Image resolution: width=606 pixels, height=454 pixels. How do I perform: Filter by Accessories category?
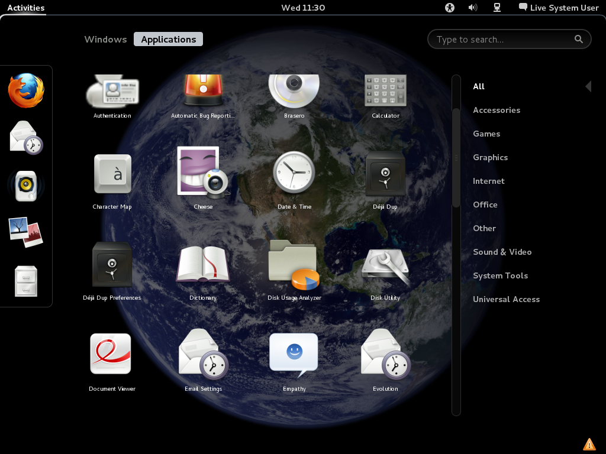[497, 110]
